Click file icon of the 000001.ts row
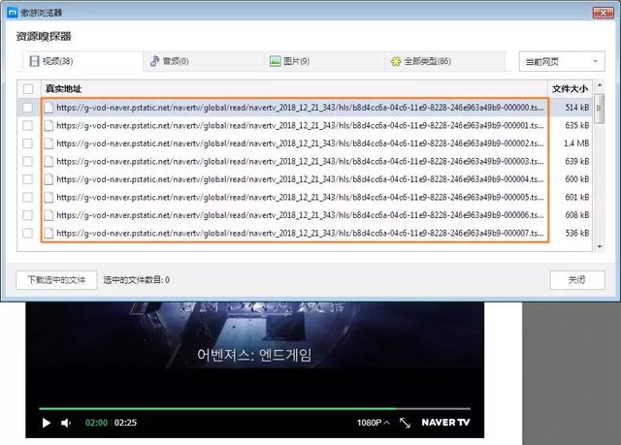This screenshot has width=621, height=445. 49,126
